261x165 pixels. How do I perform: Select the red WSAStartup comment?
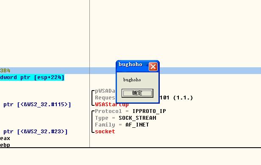pyautogui.click(x=112, y=104)
